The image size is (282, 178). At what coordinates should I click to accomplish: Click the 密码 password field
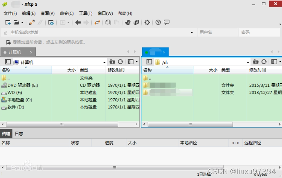(259, 33)
